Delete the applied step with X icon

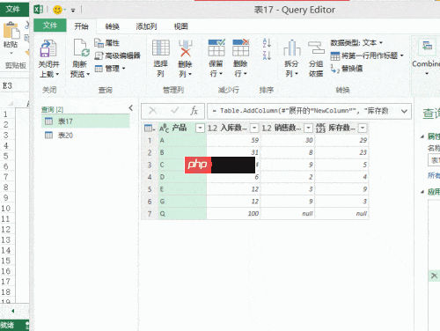pyautogui.click(x=434, y=276)
